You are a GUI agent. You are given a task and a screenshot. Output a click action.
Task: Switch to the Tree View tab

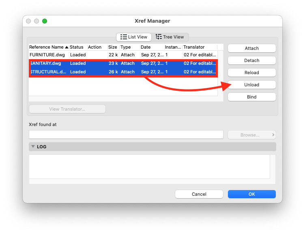coord(170,37)
